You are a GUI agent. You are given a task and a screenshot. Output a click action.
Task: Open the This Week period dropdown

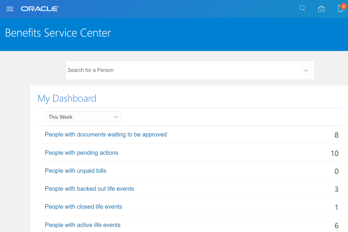[x=83, y=117]
